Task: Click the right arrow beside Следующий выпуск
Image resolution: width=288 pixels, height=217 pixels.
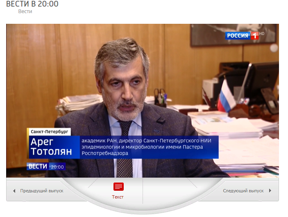Action: 270,190
